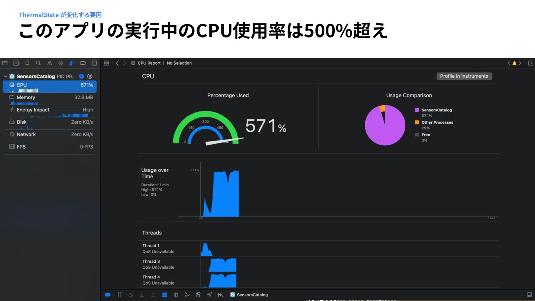Jump to next issue arrow
Screen dimensions: 535x301
[520, 63]
